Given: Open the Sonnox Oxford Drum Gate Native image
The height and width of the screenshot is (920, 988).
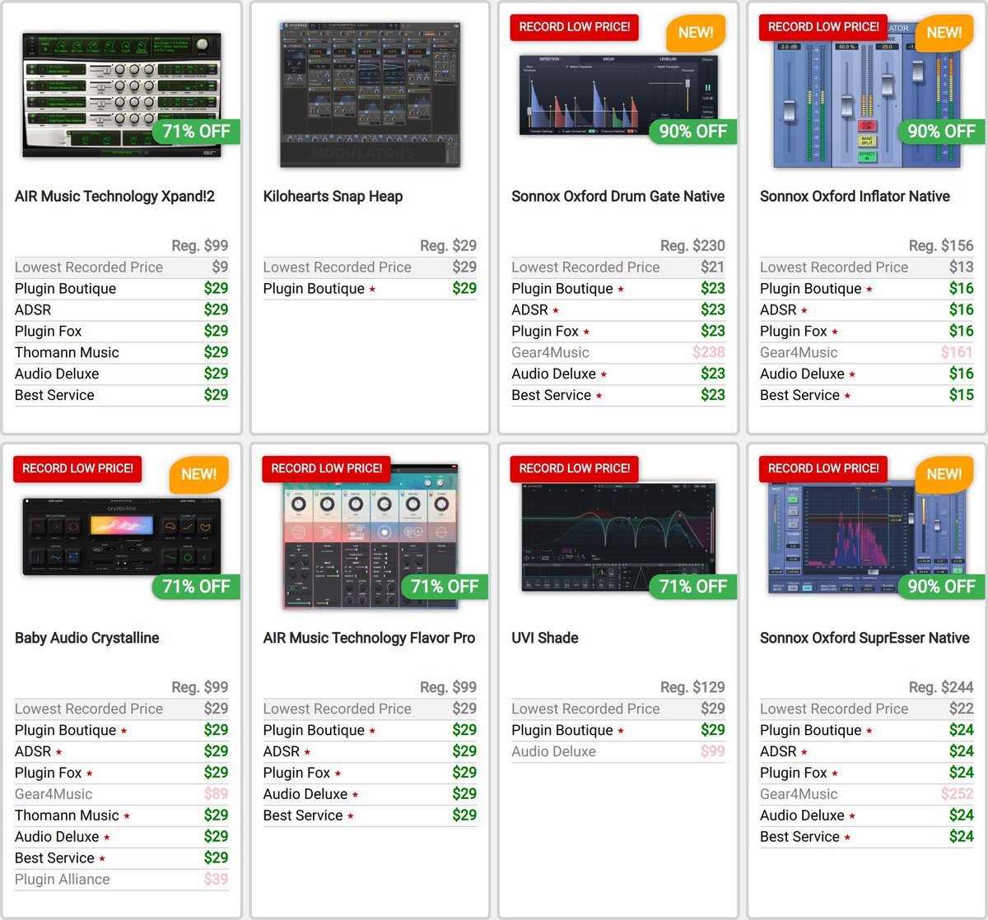Looking at the screenshot, I should [x=618, y=95].
